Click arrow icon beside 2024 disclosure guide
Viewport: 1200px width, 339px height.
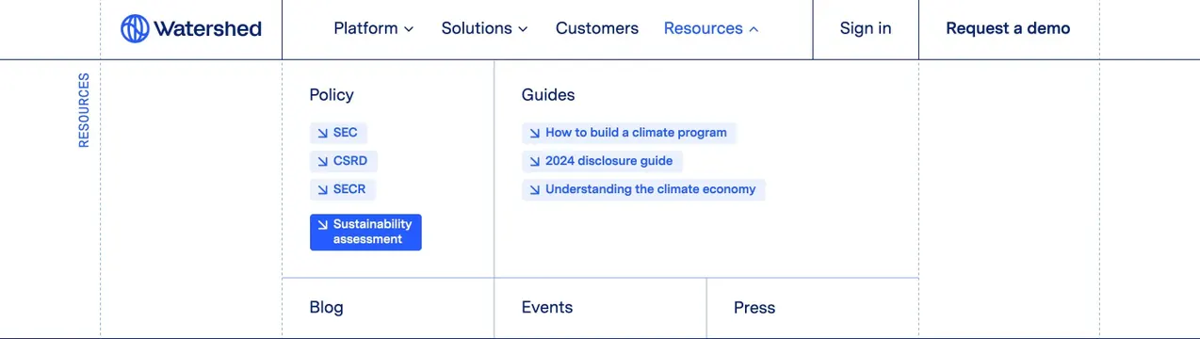coord(534,161)
